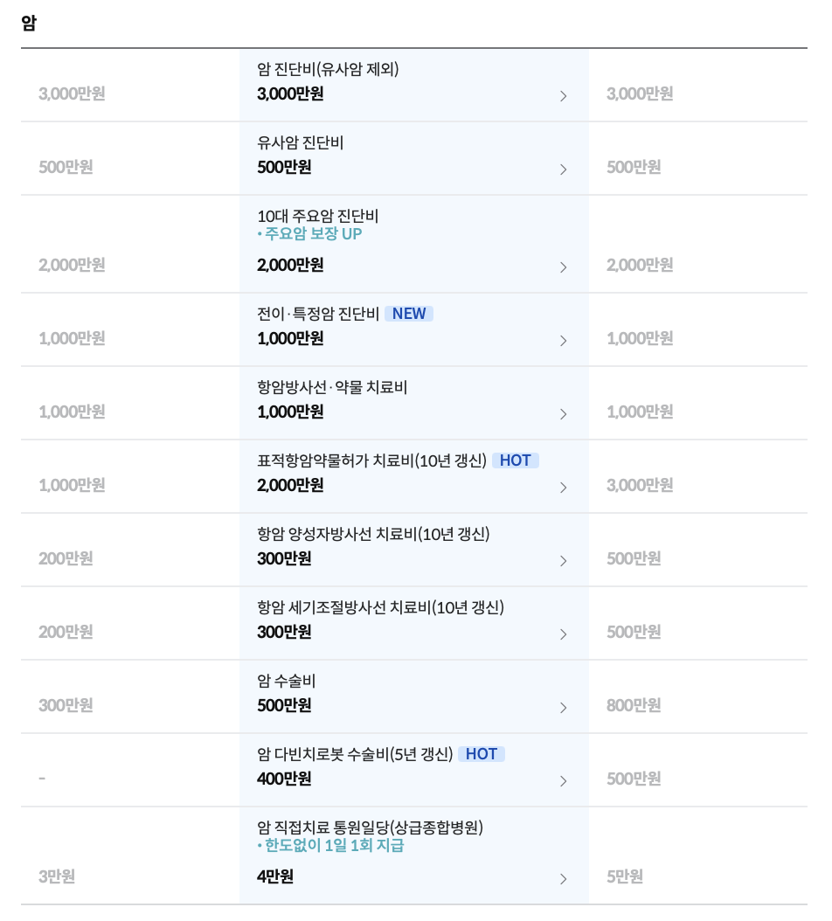Open the 주요암 보장 UP note
This screenshot has height=921, width=832.
point(309,234)
